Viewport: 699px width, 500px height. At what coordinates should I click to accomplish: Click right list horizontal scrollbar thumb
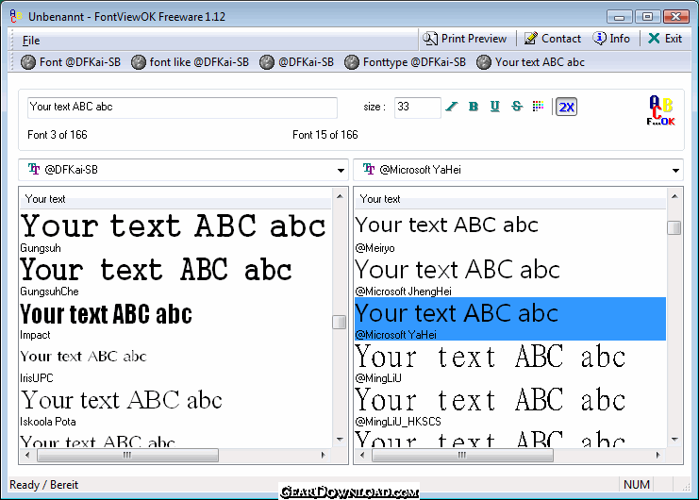coord(462,455)
